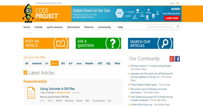Click the Latest Articles section icon

coord(25,73)
